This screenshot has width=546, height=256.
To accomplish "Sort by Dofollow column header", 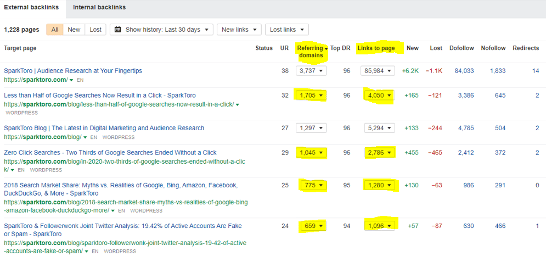I will [461, 48].
